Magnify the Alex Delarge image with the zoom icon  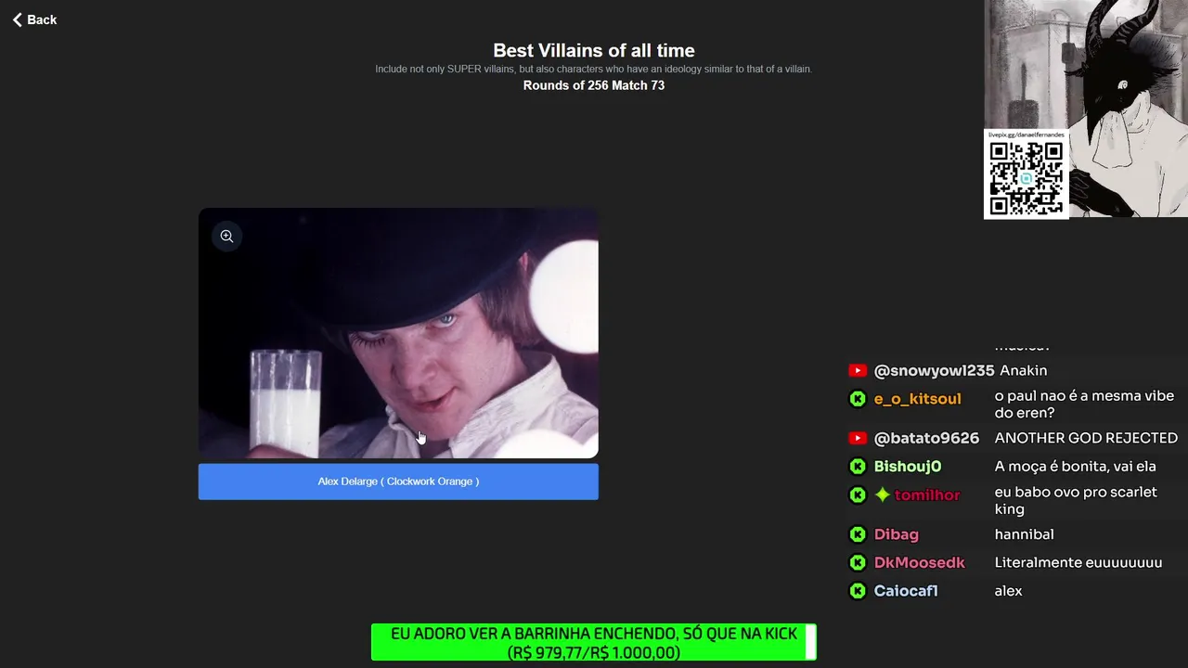tap(226, 237)
